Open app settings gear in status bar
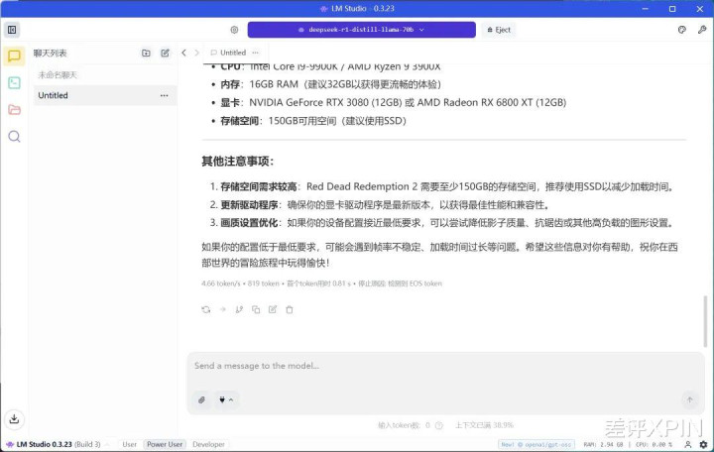Viewport: 714px width, 452px height. (703, 444)
